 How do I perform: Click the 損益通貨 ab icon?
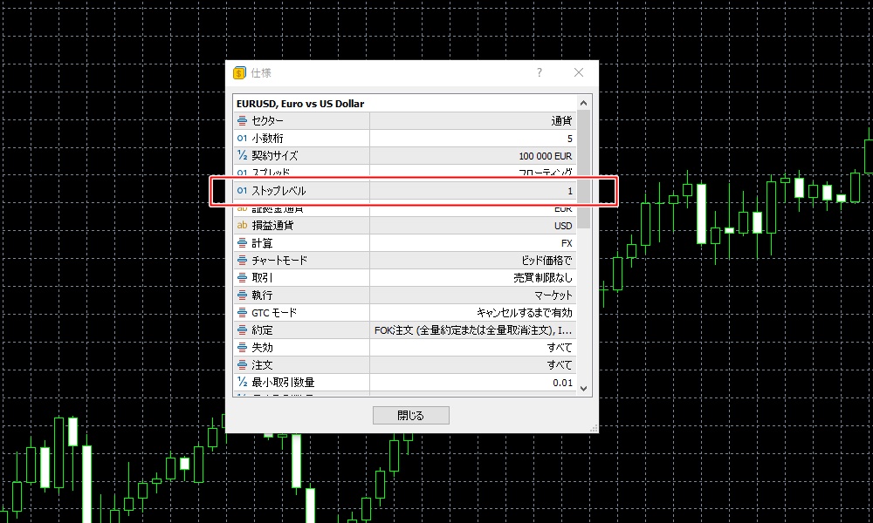click(x=243, y=226)
